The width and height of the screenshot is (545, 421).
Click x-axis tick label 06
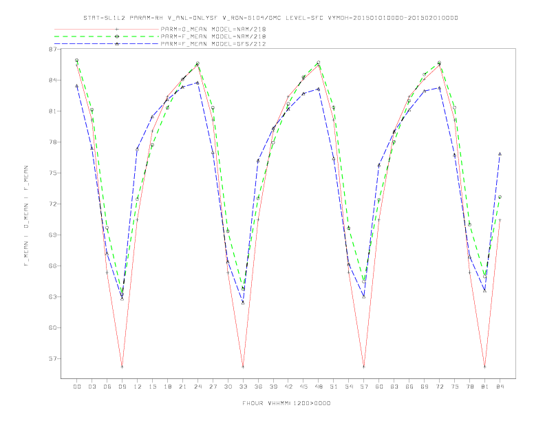107,387
